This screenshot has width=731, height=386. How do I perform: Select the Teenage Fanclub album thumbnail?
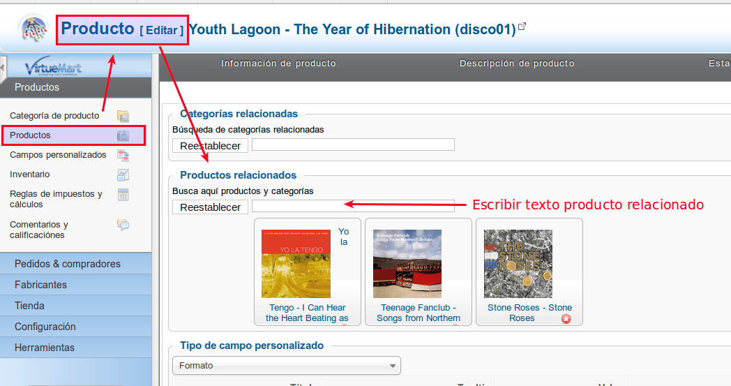407,264
